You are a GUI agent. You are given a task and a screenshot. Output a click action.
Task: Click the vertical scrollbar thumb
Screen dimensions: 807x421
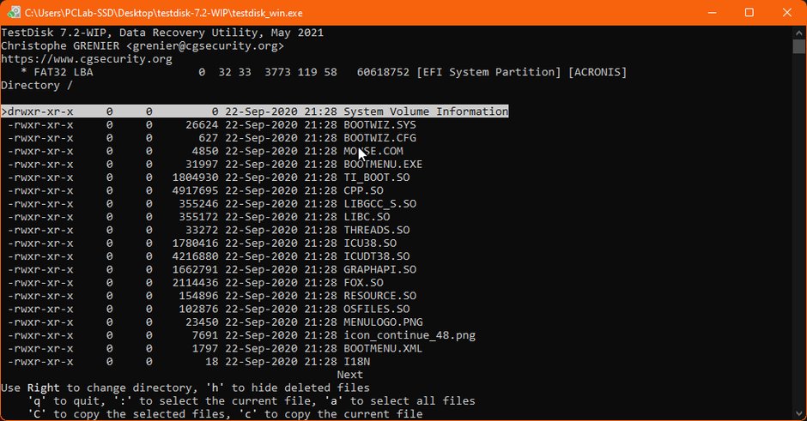(798, 46)
